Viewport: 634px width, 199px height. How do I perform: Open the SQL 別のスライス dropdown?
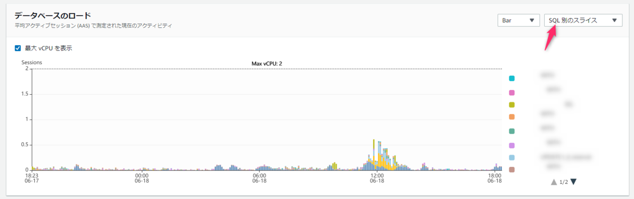click(583, 20)
